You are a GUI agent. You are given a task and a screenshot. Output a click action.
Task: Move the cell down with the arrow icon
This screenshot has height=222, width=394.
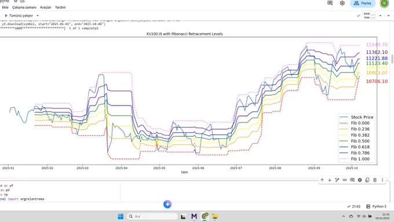point(330,180)
